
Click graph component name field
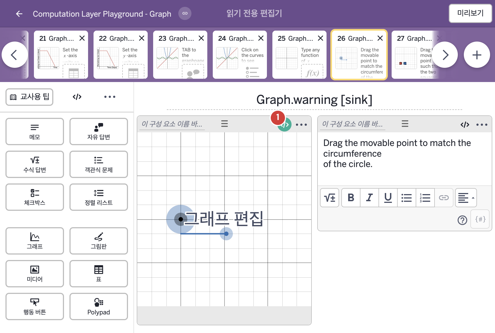pyautogui.click(x=172, y=124)
